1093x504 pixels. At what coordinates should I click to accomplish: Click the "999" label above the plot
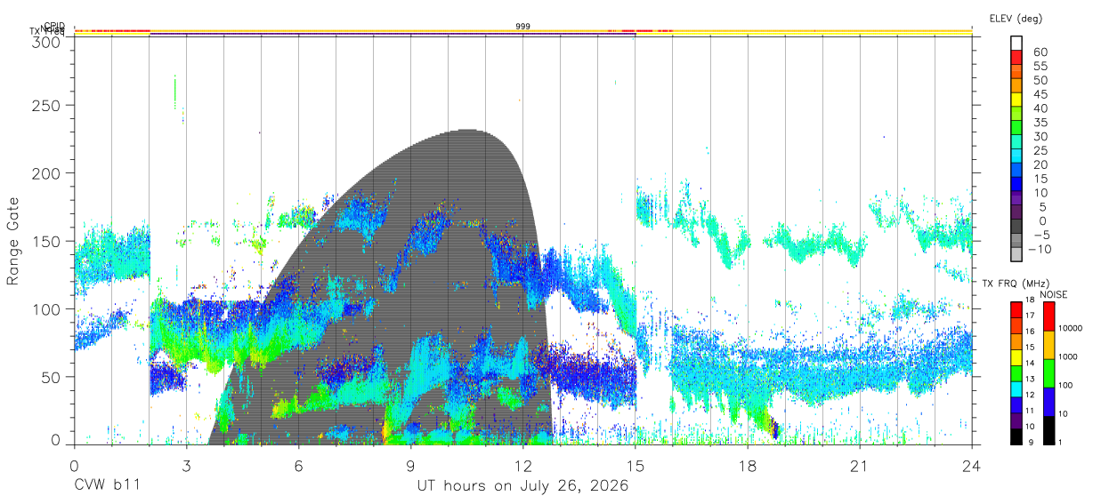523,27
